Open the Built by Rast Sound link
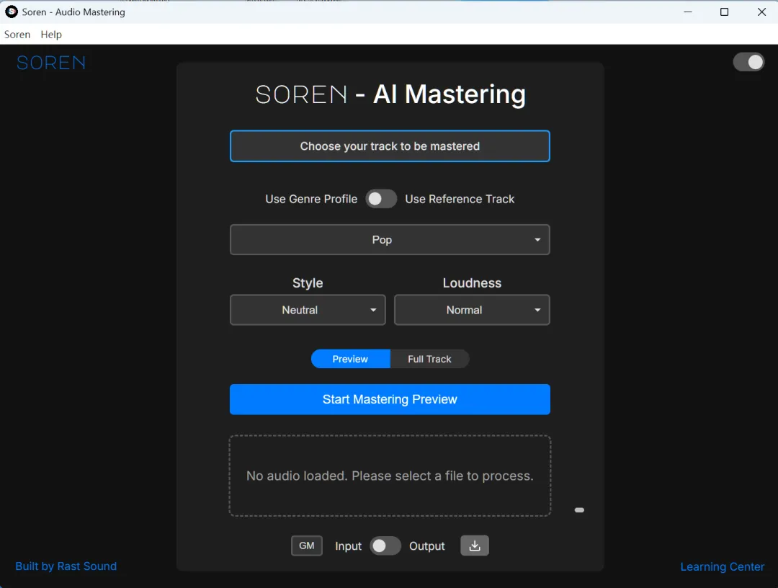Viewport: 778px width, 588px height. point(66,566)
